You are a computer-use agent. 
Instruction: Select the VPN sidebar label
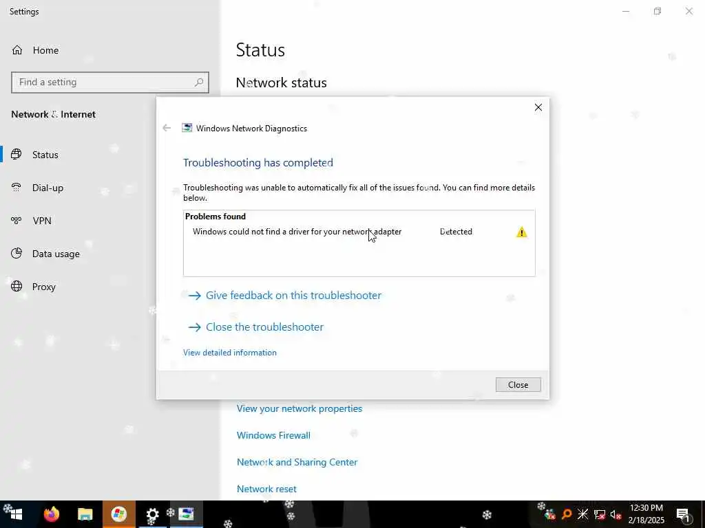click(42, 221)
